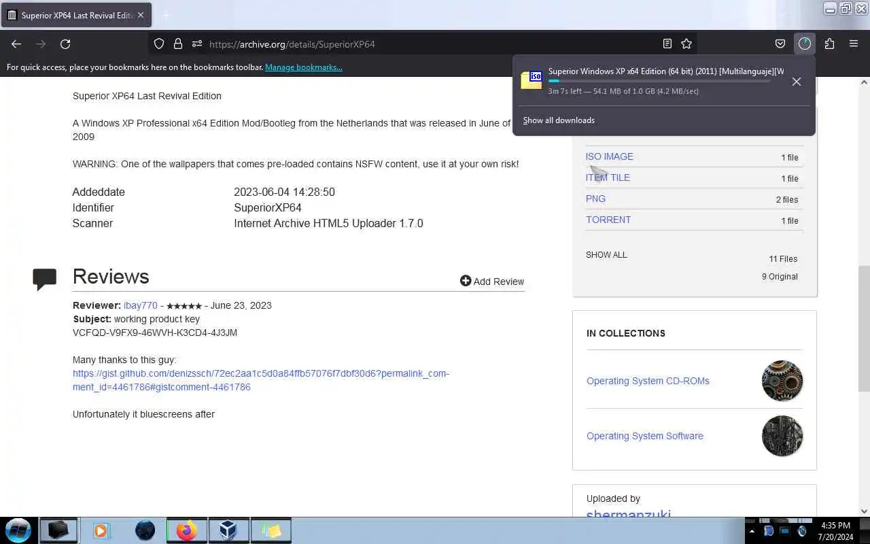The image size is (870, 544).
Task: Open the sticky notes taskbar app
Action: point(271,530)
